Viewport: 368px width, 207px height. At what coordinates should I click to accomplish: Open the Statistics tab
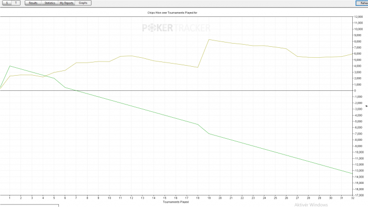pos(50,3)
